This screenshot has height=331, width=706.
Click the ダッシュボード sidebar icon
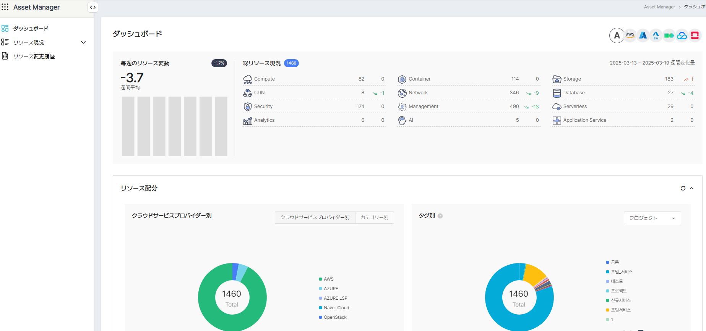coord(5,28)
